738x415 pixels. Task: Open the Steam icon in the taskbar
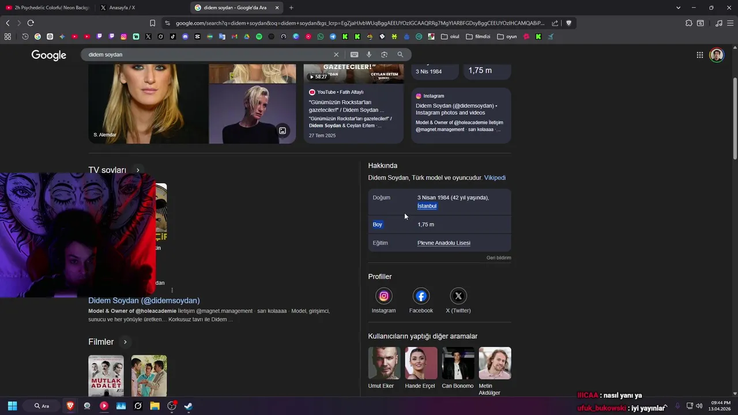[188, 406]
